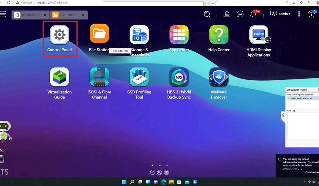Click the myQNAPcloud icon at desktop bottom

click(x=152, y=172)
